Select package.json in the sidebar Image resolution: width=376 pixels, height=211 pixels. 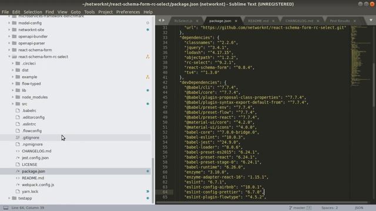[33, 171]
